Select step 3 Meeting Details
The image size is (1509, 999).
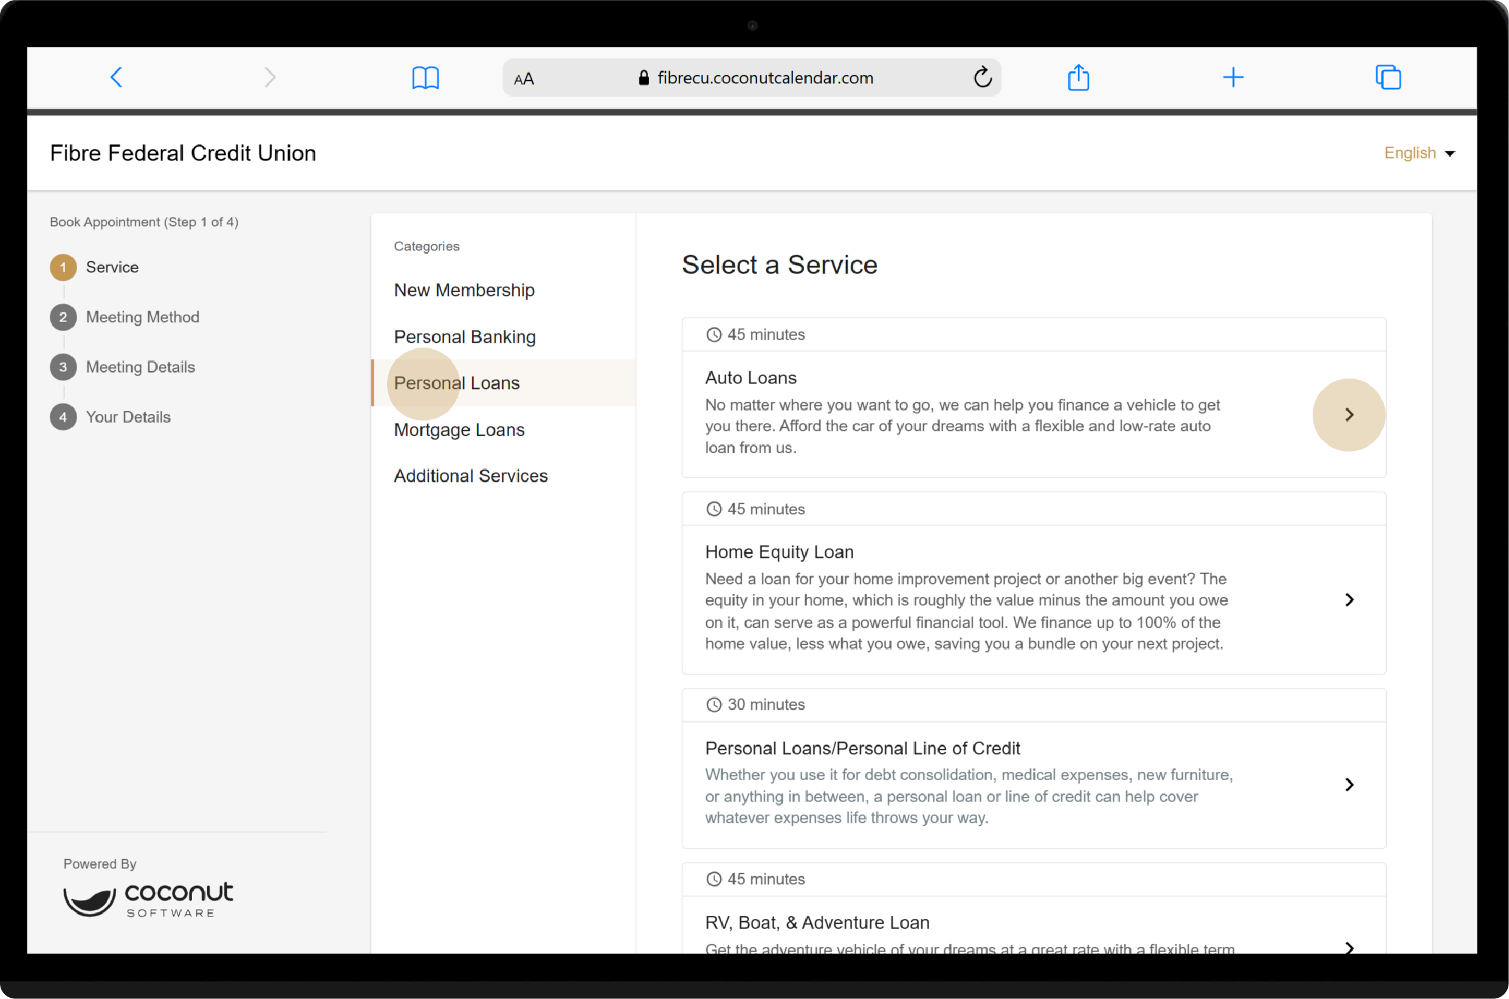[x=122, y=367]
